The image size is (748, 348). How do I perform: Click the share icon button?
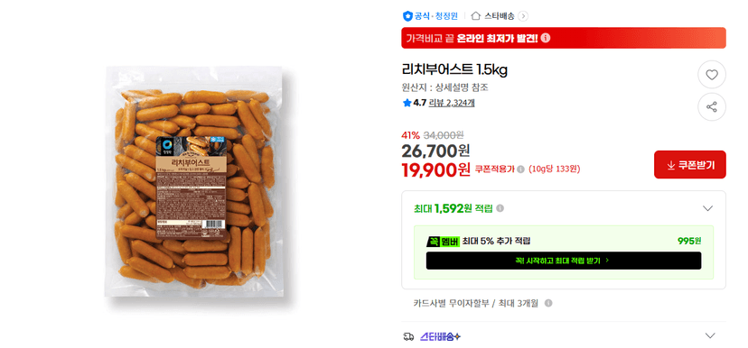click(712, 106)
